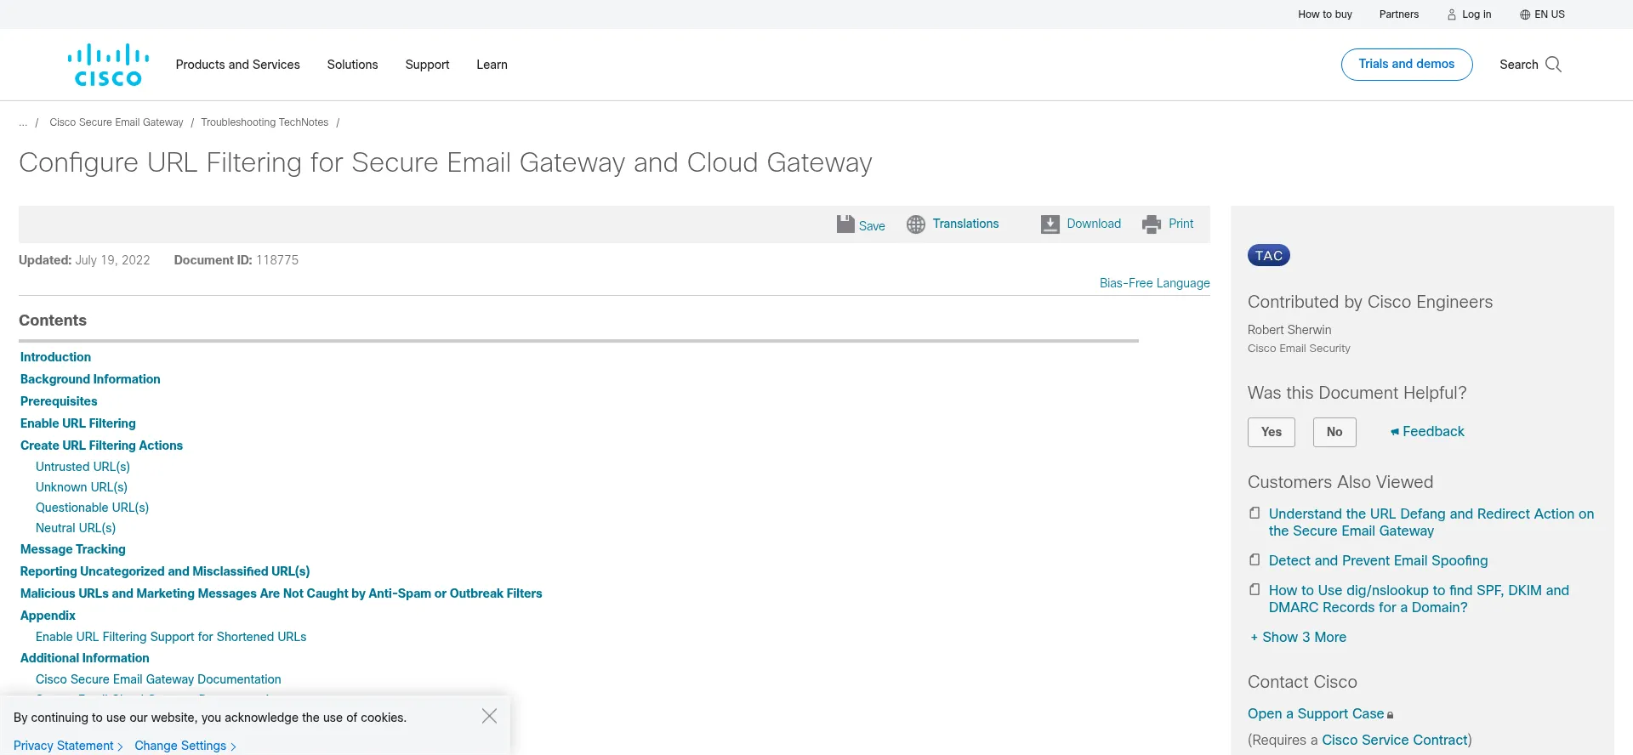Open the Support menu
The width and height of the screenshot is (1633, 755).
click(427, 65)
